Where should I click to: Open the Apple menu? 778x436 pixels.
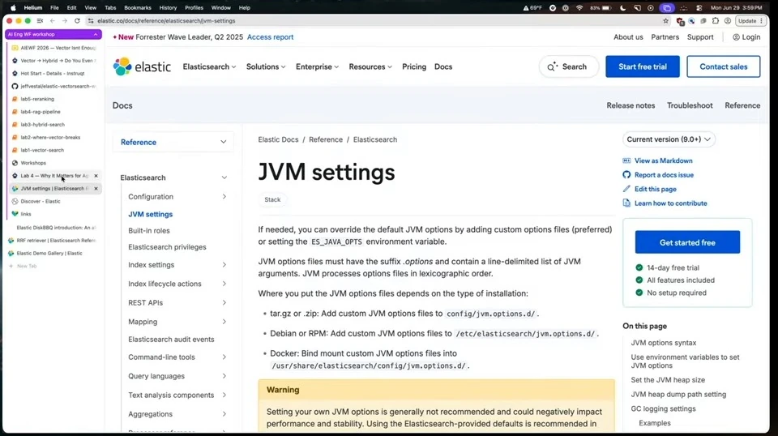(x=13, y=8)
